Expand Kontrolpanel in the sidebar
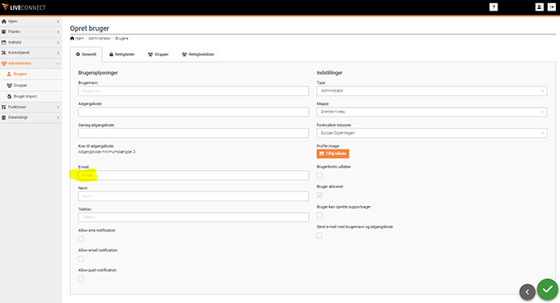This screenshot has height=303, width=560. 30,53
